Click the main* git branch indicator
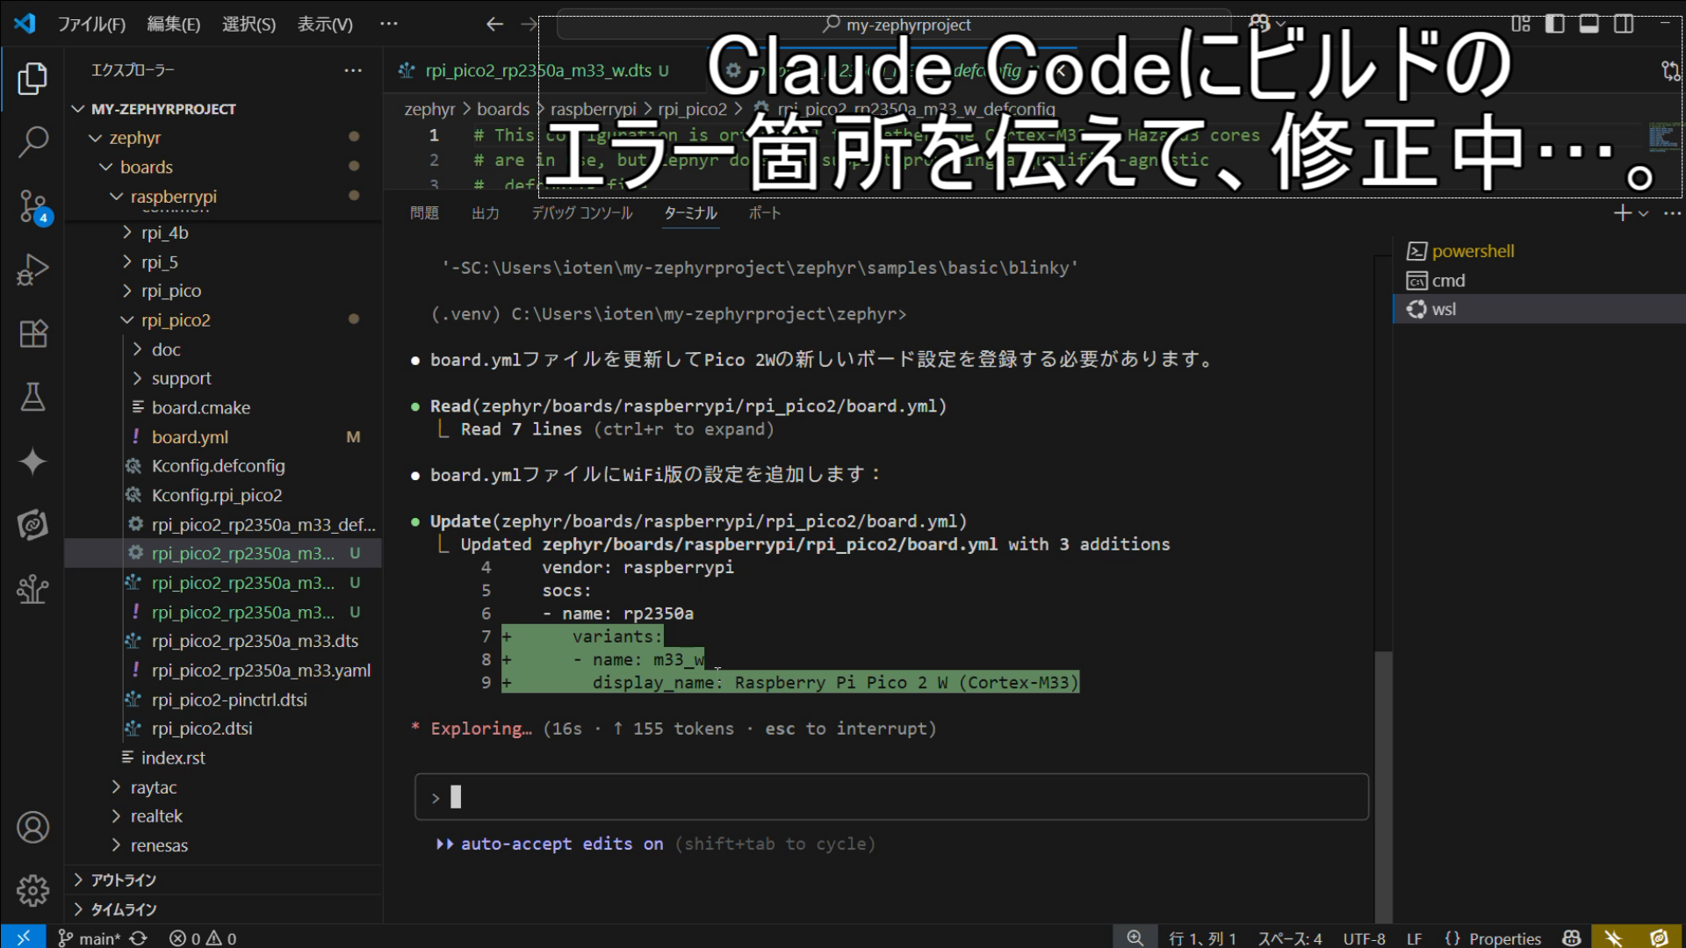This screenshot has height=948, width=1686. click(x=89, y=938)
